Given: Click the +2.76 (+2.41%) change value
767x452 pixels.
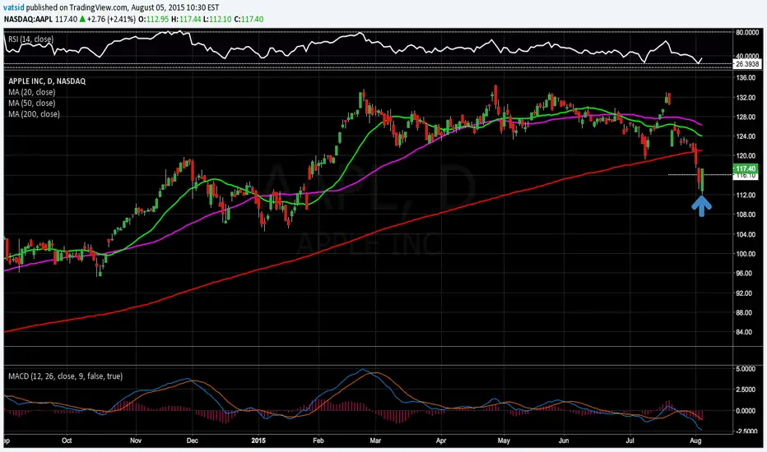Looking at the screenshot, I should tap(114, 20).
